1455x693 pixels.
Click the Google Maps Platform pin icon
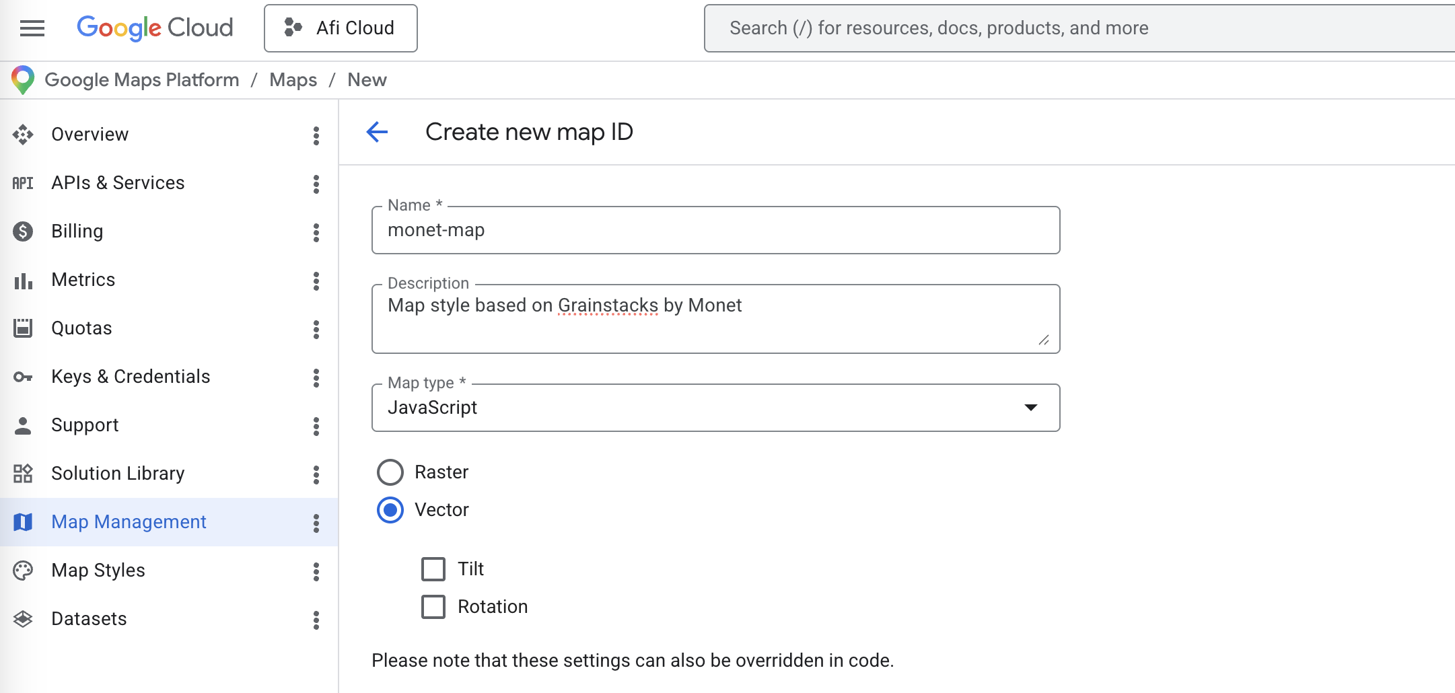pyautogui.click(x=23, y=80)
